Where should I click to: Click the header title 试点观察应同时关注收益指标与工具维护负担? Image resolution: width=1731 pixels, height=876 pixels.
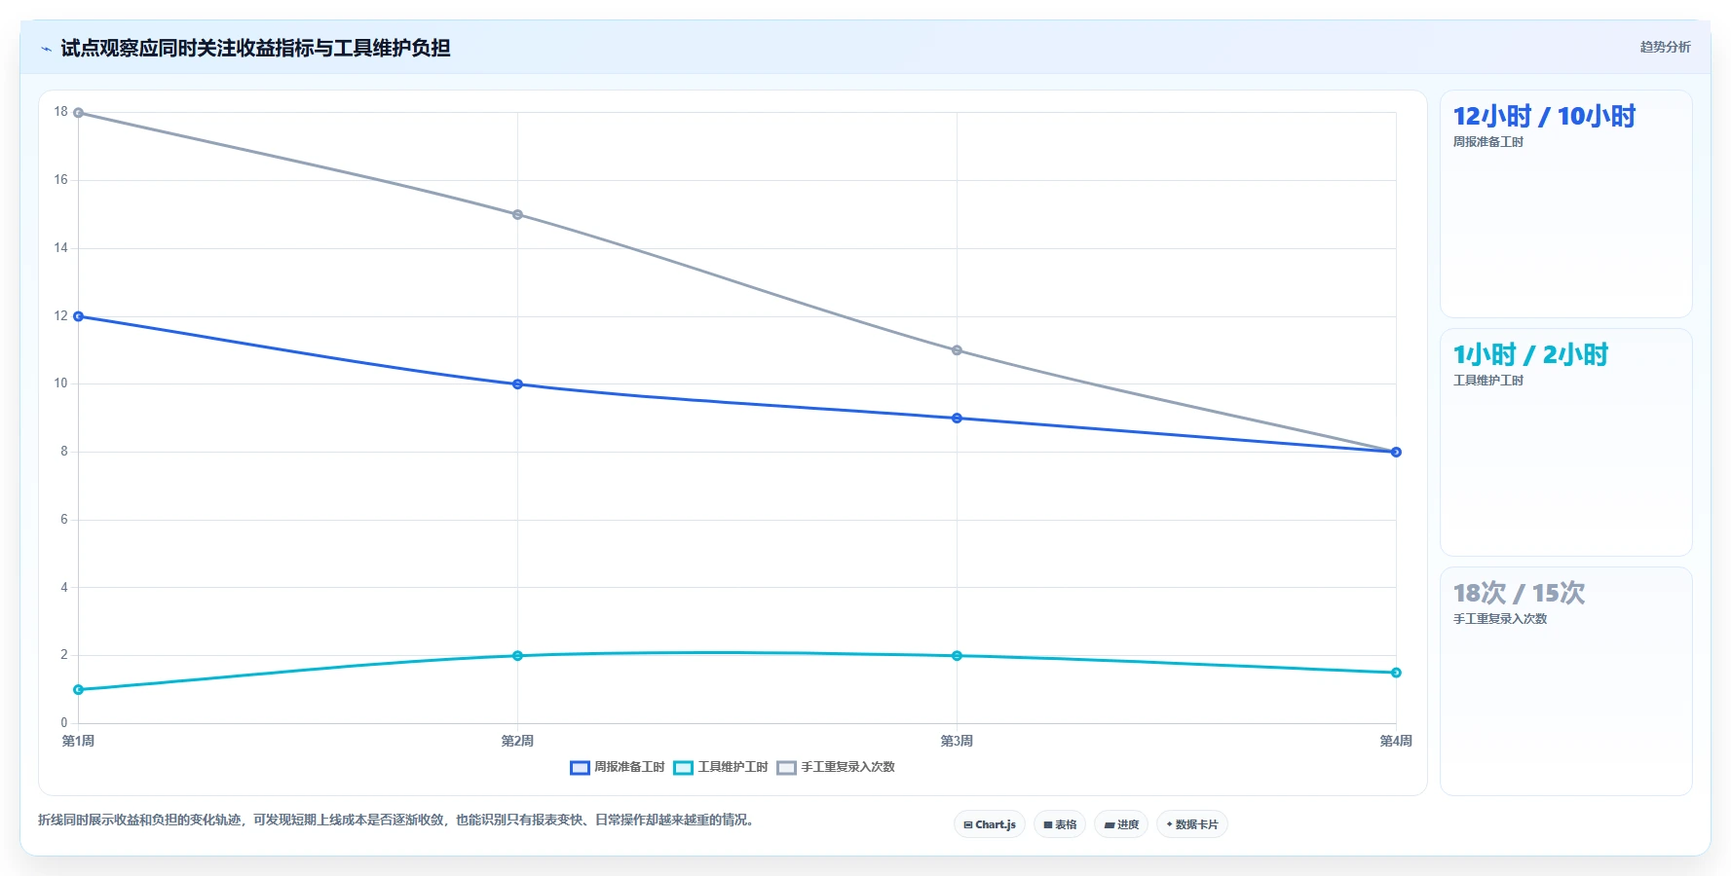coord(255,49)
